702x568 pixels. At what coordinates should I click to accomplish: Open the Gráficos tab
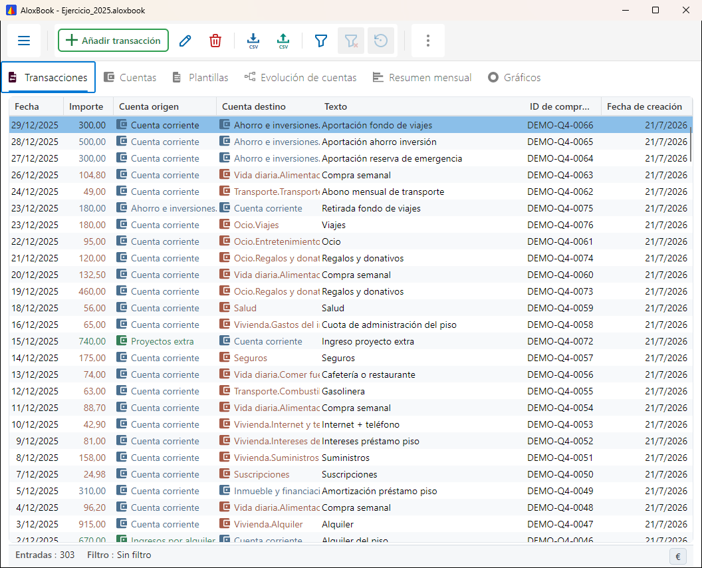(515, 78)
